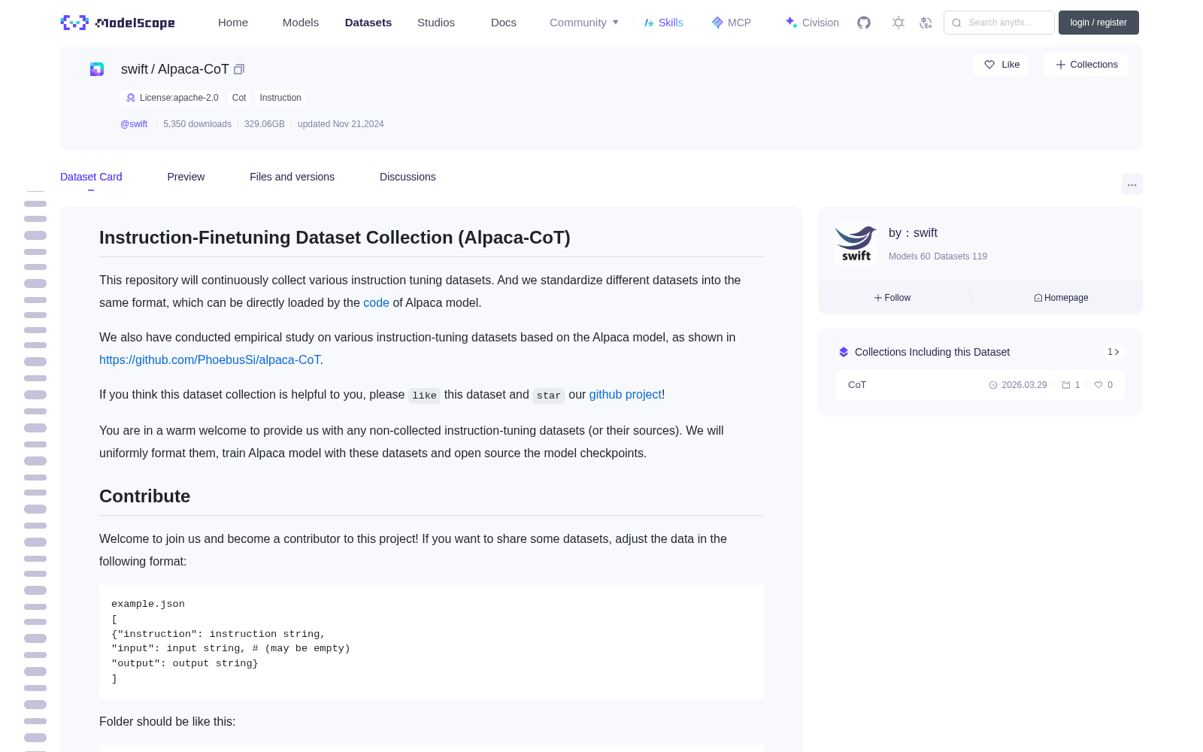Click the Instruction tag

pos(280,98)
